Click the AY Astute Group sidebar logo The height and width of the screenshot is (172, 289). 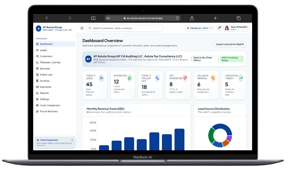pos(39,28)
